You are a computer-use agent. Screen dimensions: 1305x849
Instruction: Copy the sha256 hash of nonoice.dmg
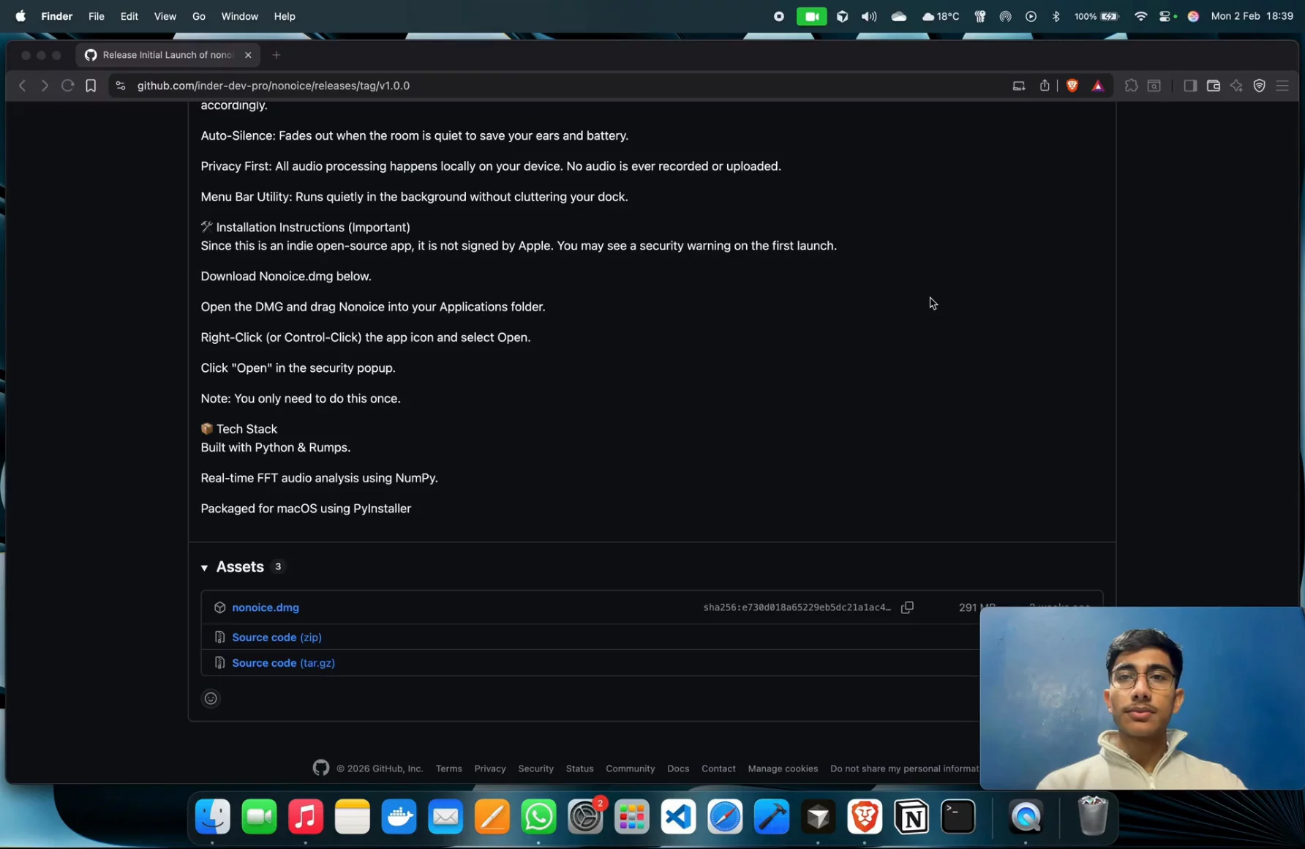pos(907,607)
